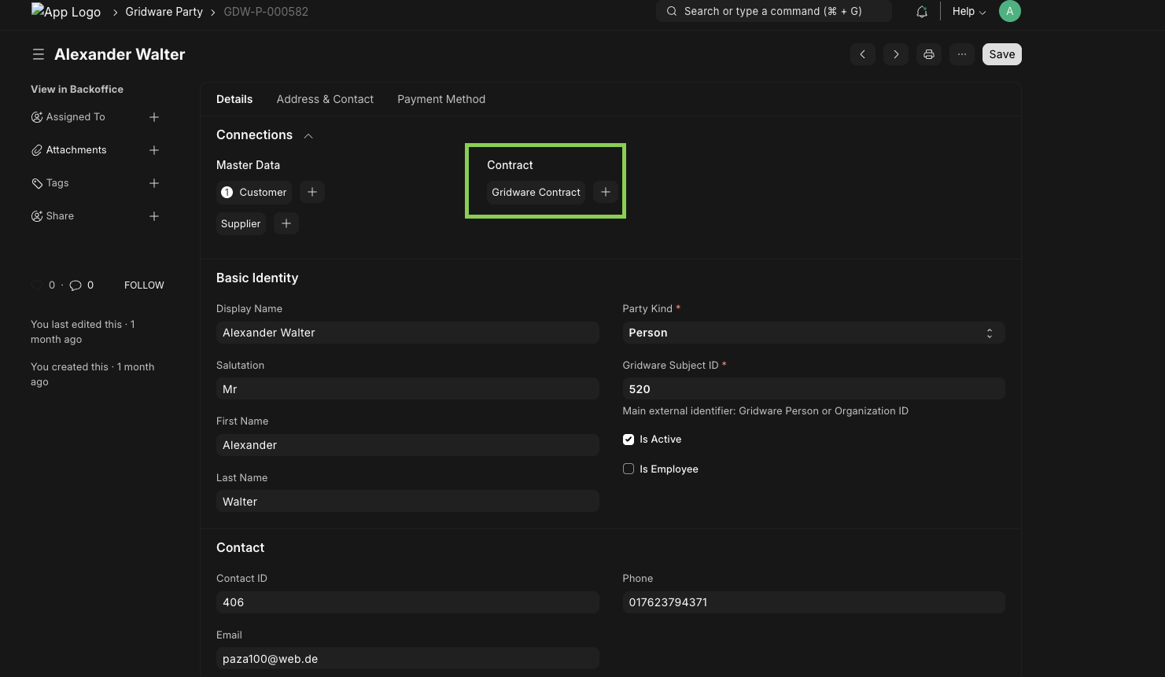This screenshot has height=677, width=1165.
Task: Open the Party Kind dropdown
Action: point(813,333)
